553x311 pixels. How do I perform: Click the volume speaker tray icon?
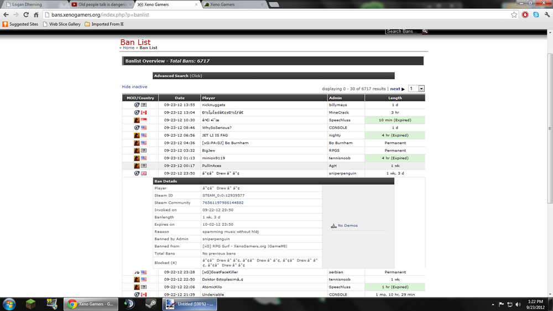click(x=518, y=304)
